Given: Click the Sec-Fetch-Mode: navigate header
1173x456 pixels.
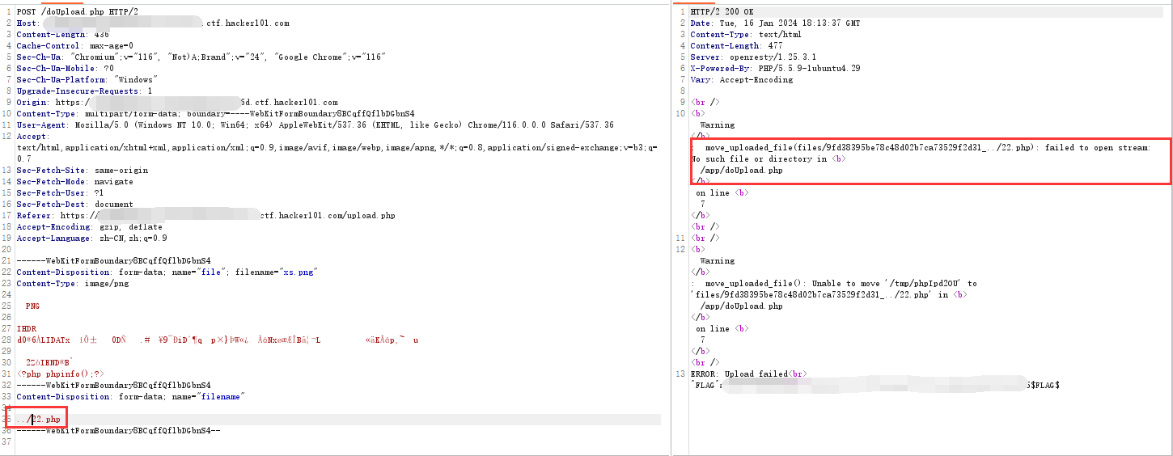Looking at the screenshot, I should tap(74, 182).
